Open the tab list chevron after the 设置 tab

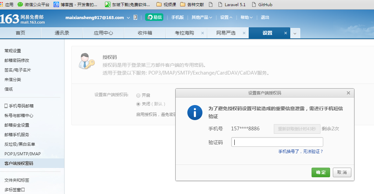click(295, 33)
